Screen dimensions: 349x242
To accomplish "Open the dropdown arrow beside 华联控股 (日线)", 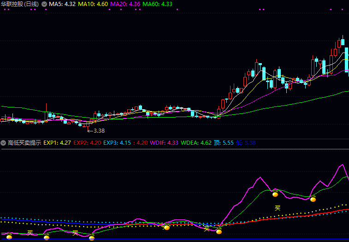I will tap(44, 4).
